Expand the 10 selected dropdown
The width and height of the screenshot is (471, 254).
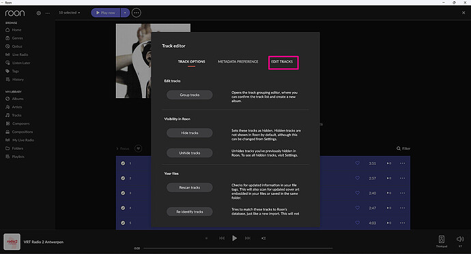pyautogui.click(x=70, y=13)
